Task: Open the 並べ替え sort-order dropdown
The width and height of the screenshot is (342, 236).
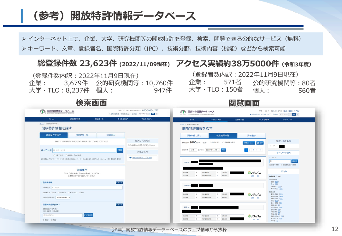Action: coord(212,150)
